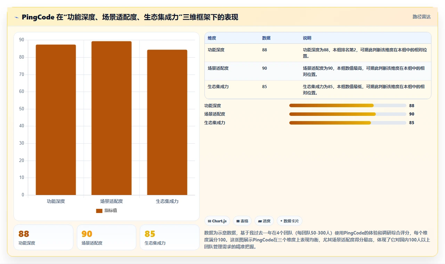Click the 50 y-axis tick label
Viewport: 445px width, 264px height.
coord(22,109)
